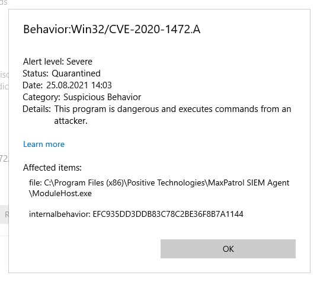Viewport: 317px width, 285px height.
Task: Click the faded '72' text behind the dialog
Action: point(4,159)
